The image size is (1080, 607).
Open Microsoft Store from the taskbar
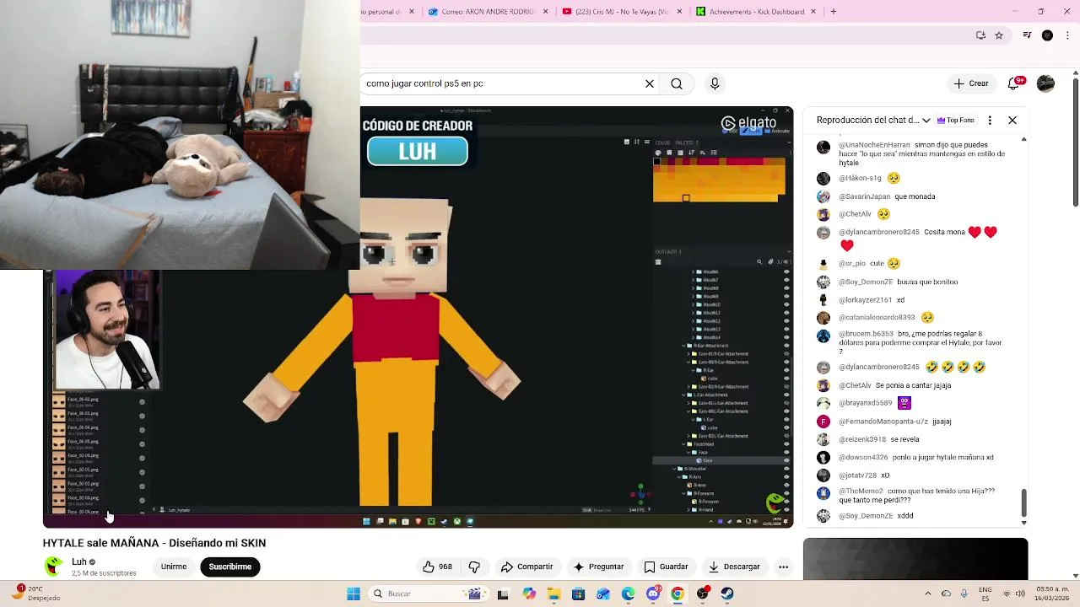click(x=578, y=594)
